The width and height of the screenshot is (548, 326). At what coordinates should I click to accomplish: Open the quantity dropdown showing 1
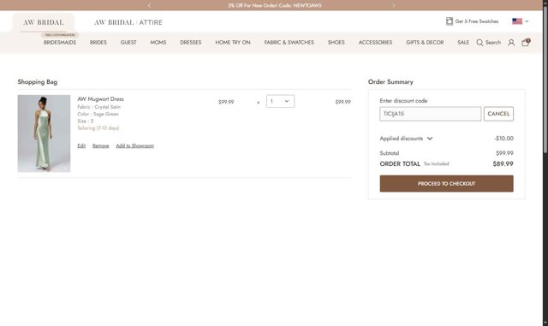(x=280, y=101)
